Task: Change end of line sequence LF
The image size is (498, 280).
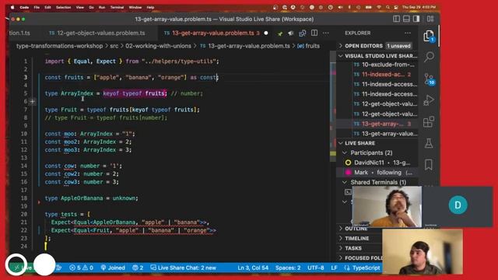Action: [x=334, y=268]
